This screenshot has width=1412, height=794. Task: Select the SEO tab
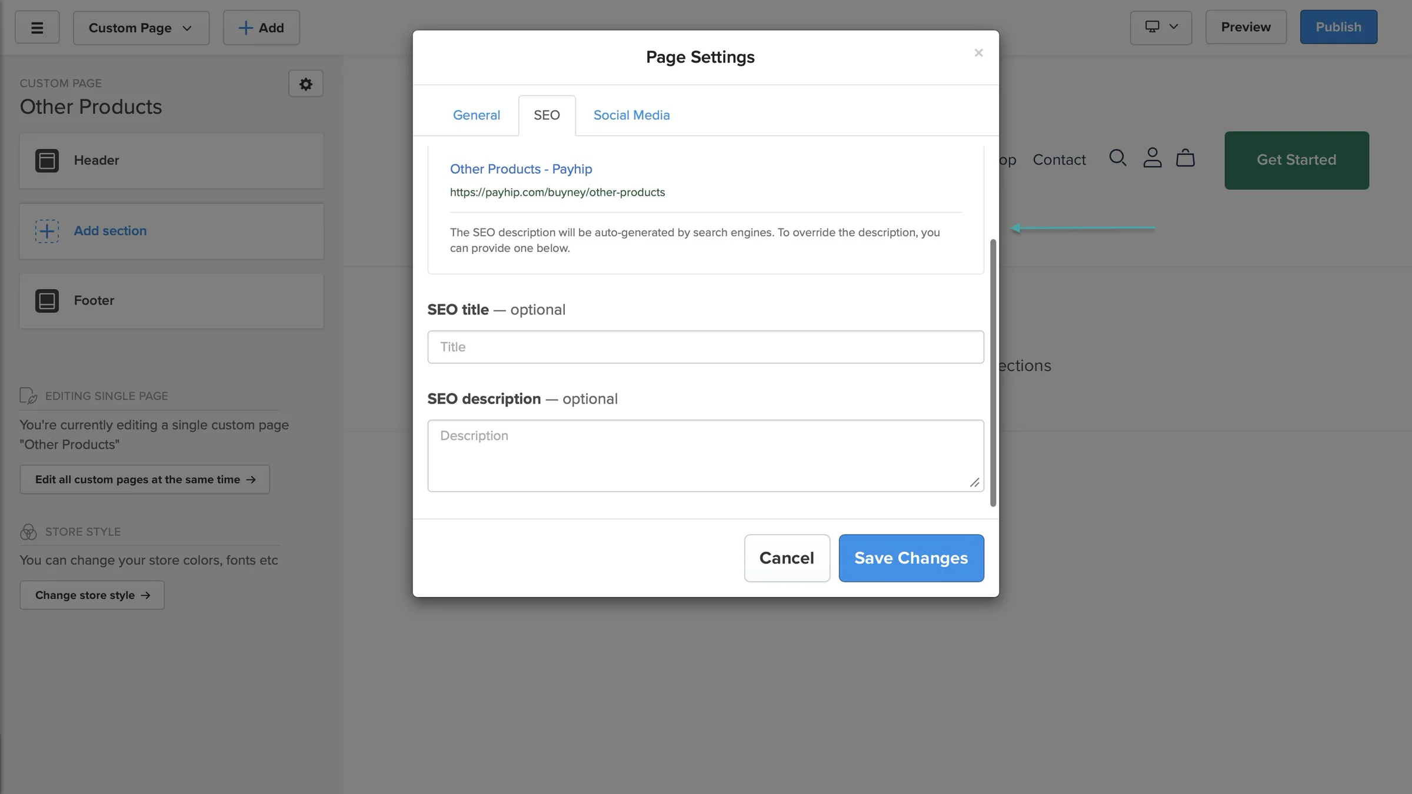click(547, 115)
